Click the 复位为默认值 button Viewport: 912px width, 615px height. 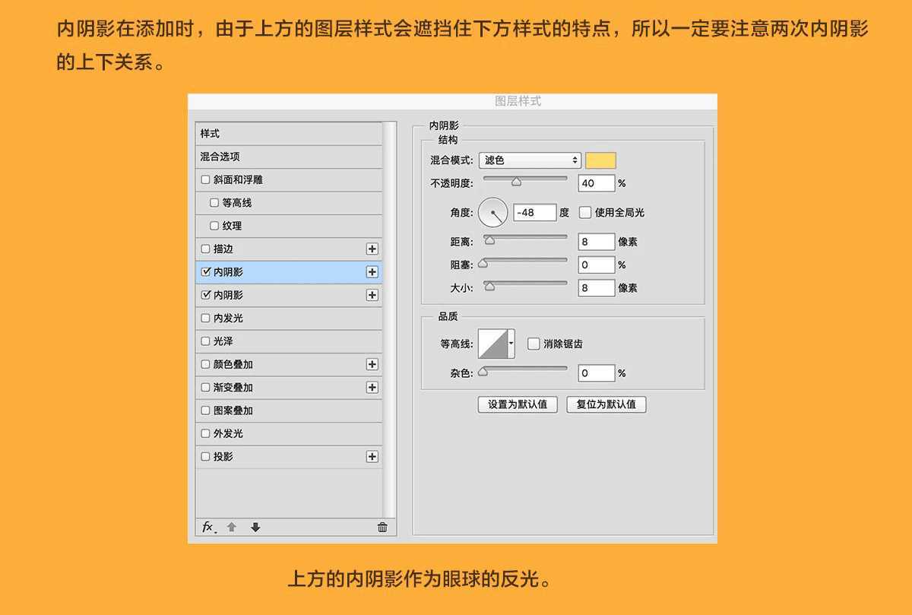608,404
